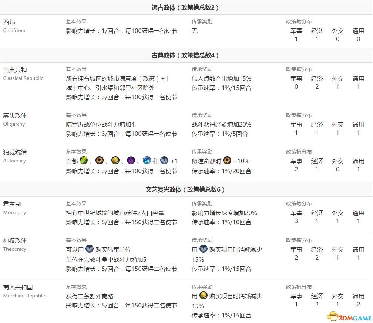Select the government name 寡头政体
Viewport: 373px width, 323px height.
coord(15,116)
